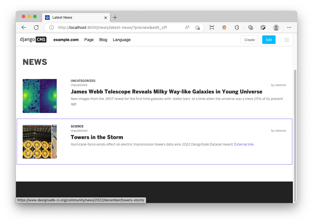Add page to favorites star icon
Image resolution: width=313 pixels, height=224 pixels.
(197, 27)
